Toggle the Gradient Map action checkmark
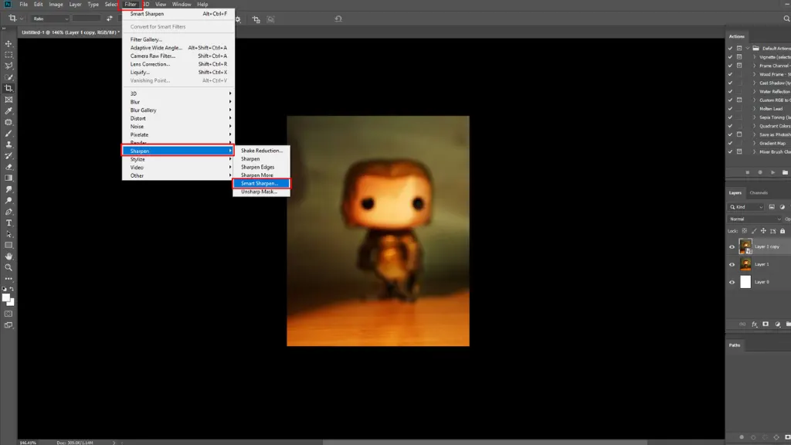Image resolution: width=791 pixels, height=445 pixels. (x=731, y=143)
